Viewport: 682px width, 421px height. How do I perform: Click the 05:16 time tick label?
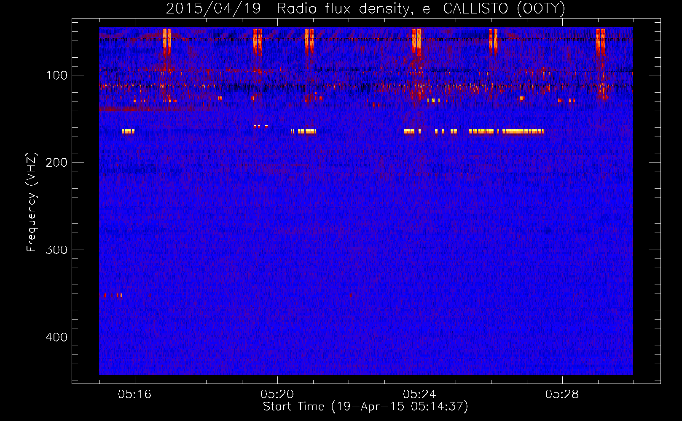134,394
